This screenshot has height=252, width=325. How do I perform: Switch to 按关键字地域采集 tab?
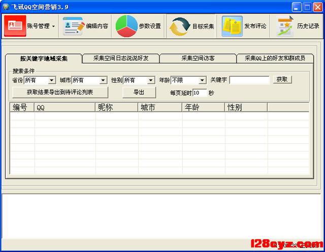(x=44, y=58)
